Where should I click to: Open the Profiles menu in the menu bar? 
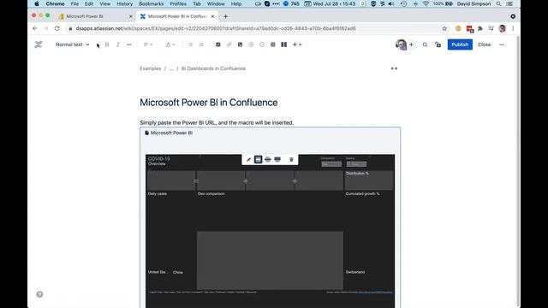coord(178,3)
